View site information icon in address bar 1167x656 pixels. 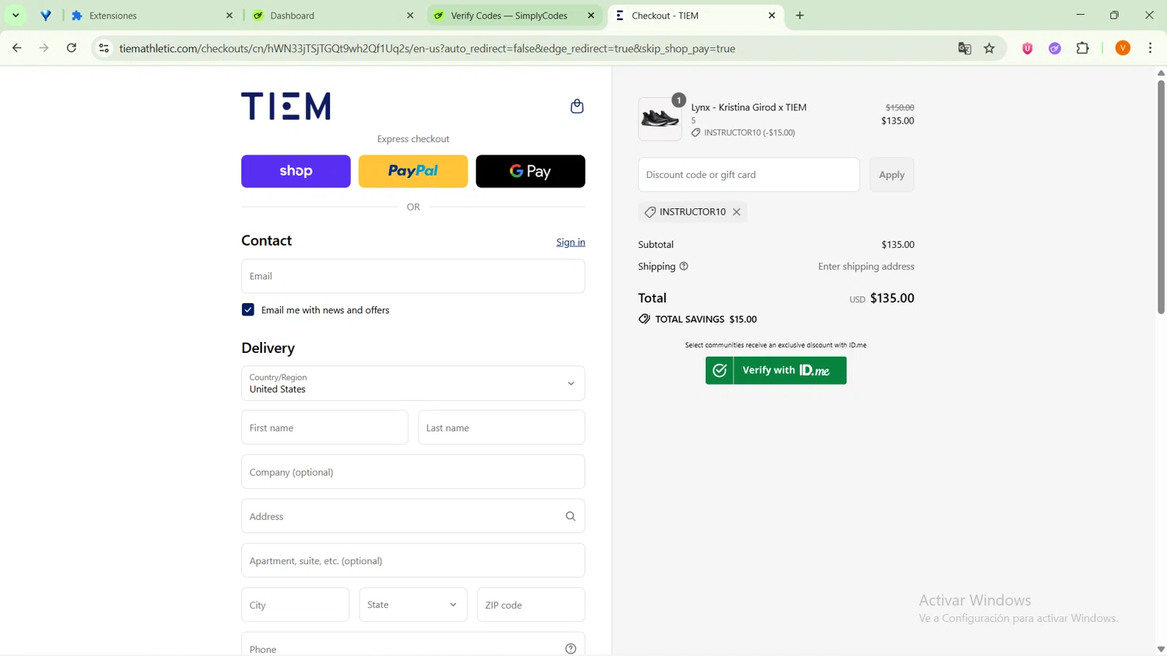click(103, 48)
